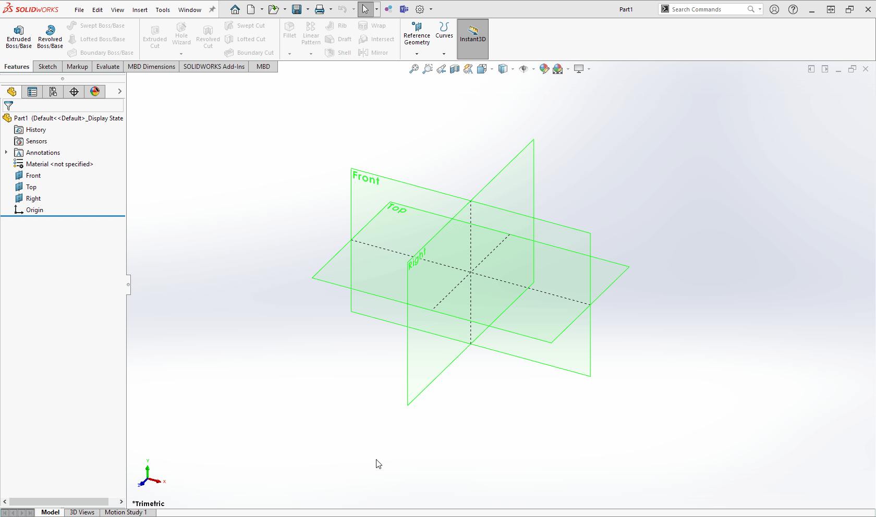Viewport: 876px width, 517px height.
Task: Open Edit Appearance color tool
Action: tap(544, 68)
